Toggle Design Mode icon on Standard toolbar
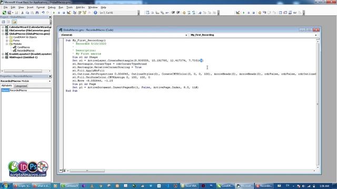The height and width of the screenshot is (189, 337). [69, 13]
